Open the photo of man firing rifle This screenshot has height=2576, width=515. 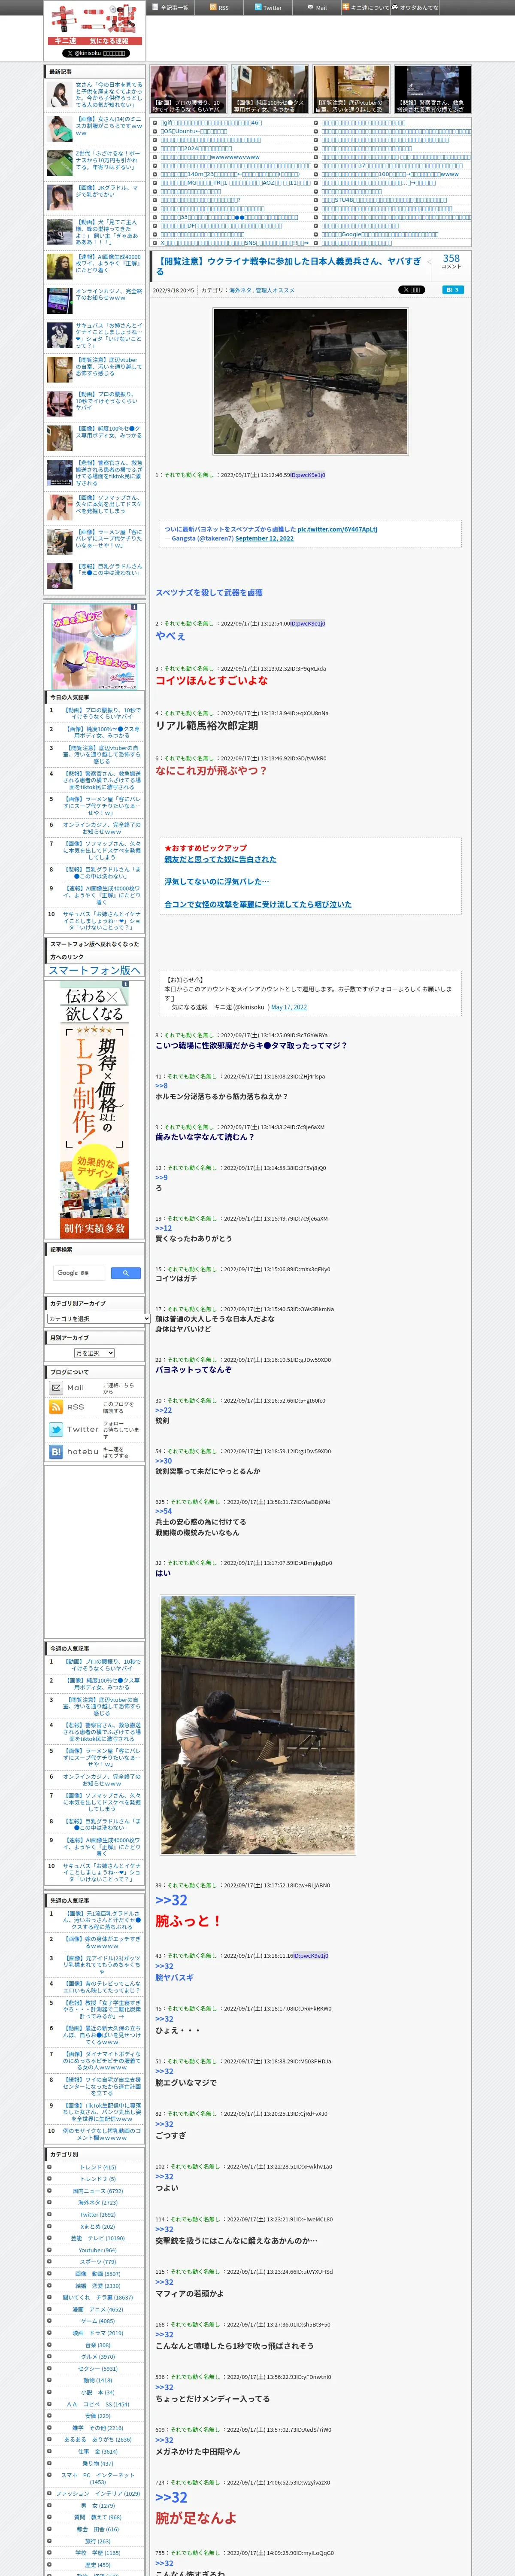[x=258, y=1726]
